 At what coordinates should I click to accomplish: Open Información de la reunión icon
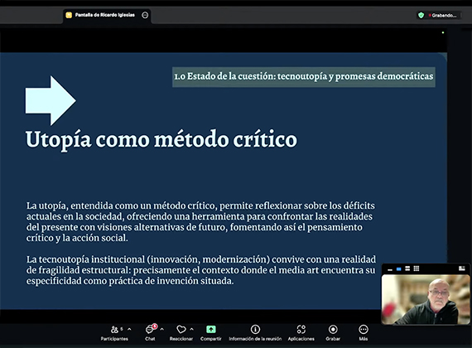point(255,329)
